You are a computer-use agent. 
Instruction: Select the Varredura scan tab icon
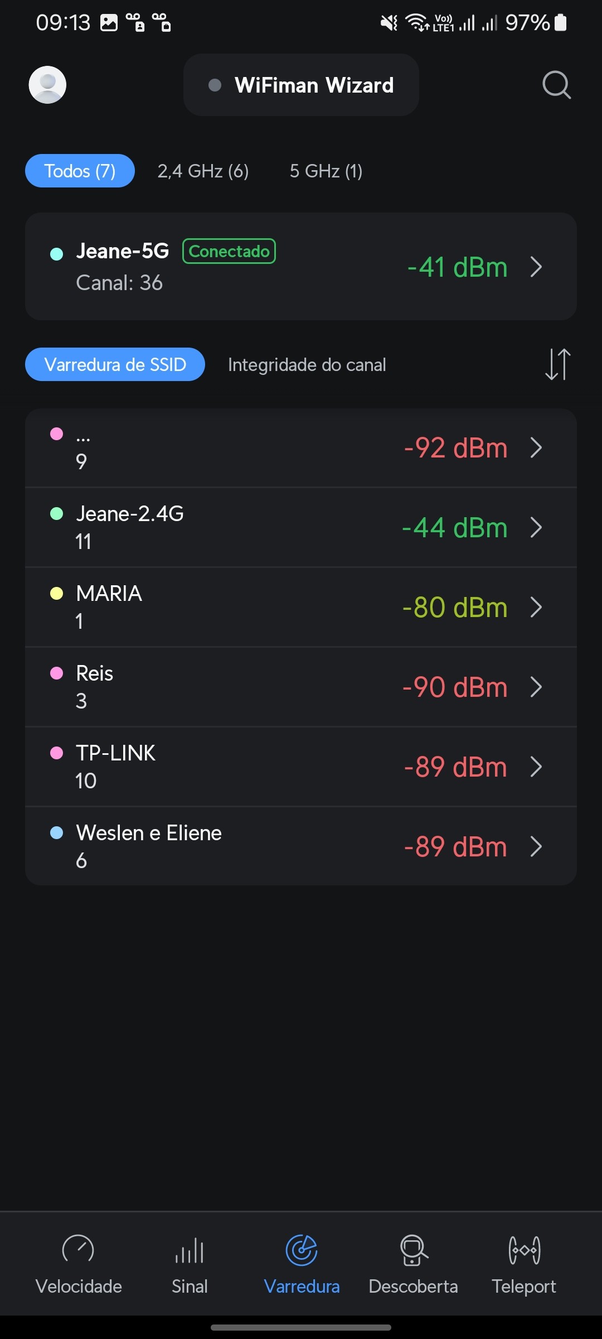pyautogui.click(x=302, y=1250)
